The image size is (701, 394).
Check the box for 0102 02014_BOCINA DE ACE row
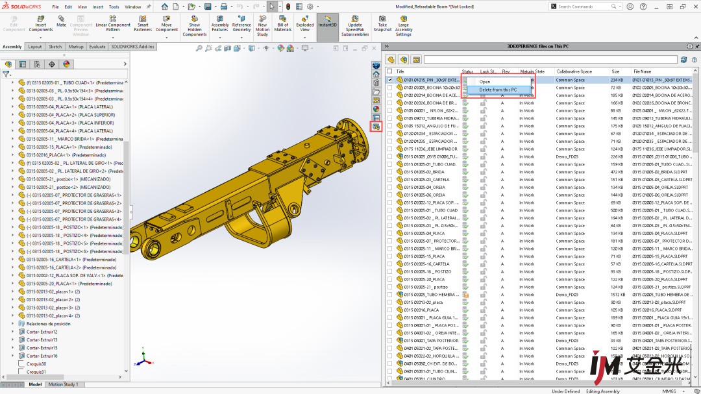click(x=390, y=95)
